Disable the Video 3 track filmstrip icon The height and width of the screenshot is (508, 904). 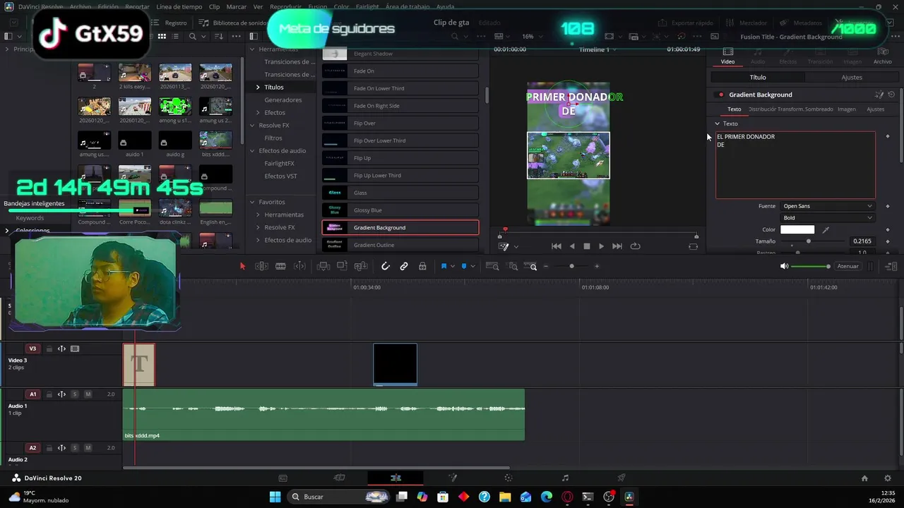click(75, 349)
